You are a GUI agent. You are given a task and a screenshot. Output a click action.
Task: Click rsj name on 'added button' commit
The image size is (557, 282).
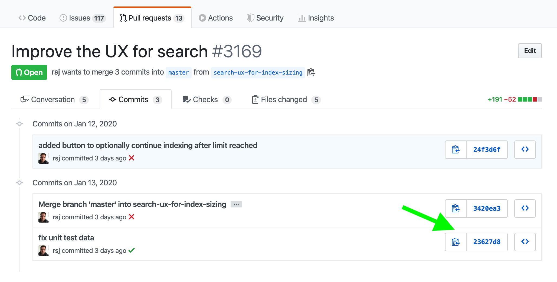(x=56, y=158)
